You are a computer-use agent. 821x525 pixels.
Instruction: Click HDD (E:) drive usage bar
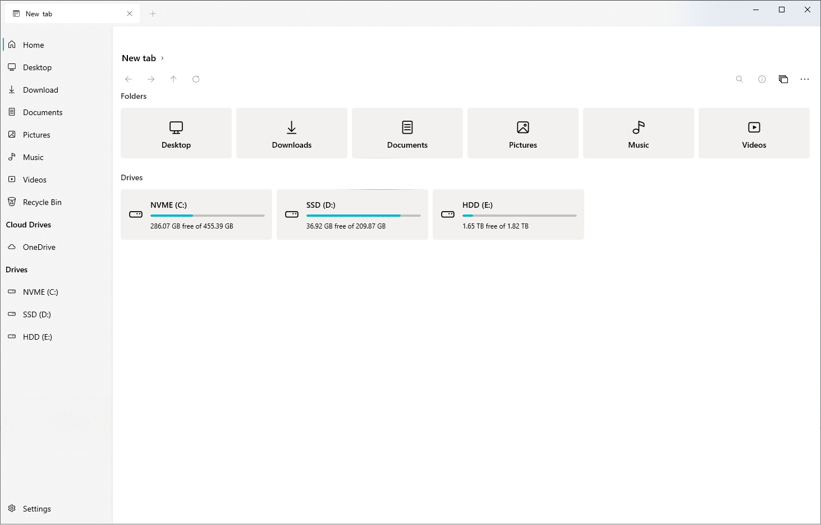pos(520,216)
